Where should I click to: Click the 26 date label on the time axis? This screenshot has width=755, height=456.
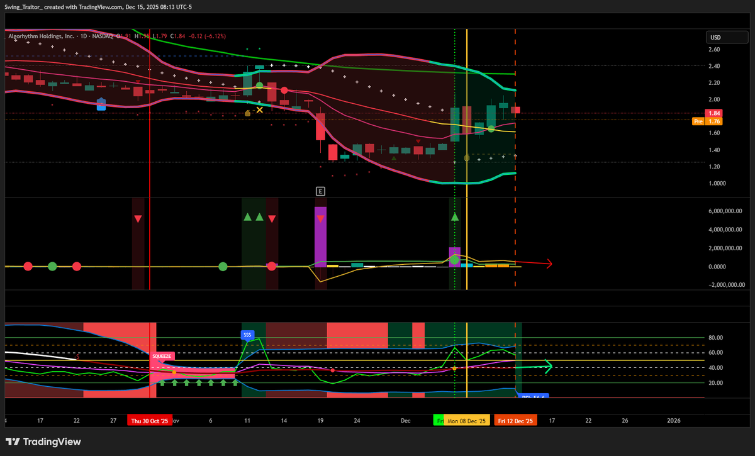pyautogui.click(x=625, y=421)
